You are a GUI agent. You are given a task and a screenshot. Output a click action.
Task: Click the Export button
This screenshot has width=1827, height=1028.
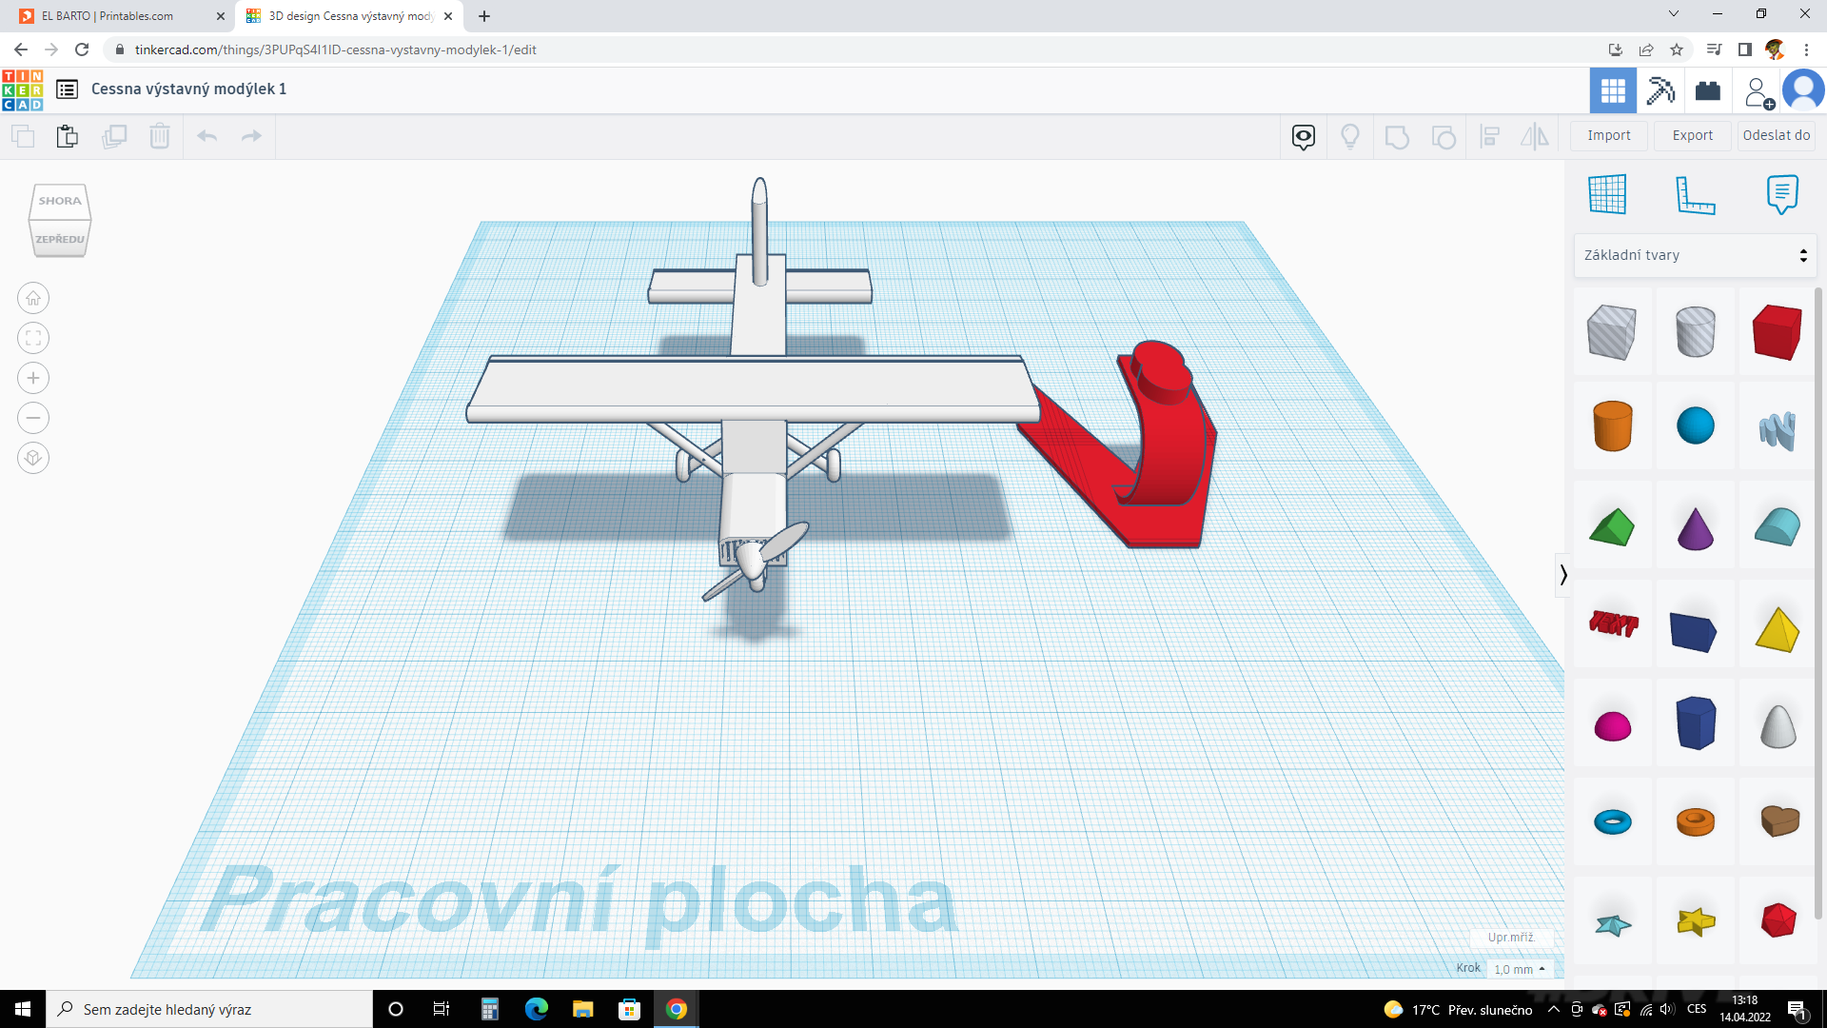click(x=1693, y=135)
